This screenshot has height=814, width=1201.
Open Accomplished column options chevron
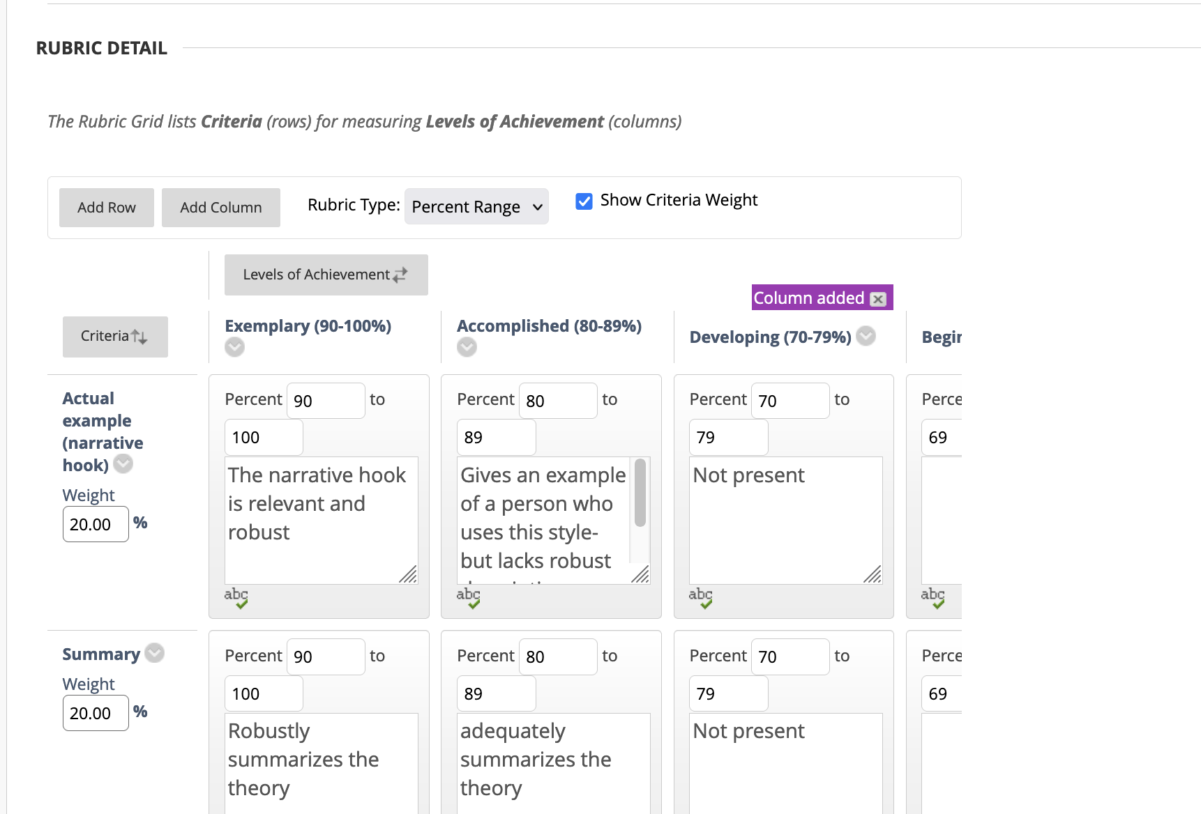tap(467, 346)
